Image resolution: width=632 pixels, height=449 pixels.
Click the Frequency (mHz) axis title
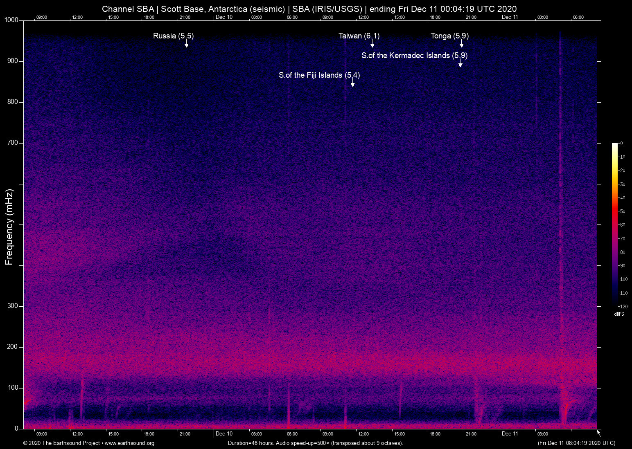[x=9, y=227]
